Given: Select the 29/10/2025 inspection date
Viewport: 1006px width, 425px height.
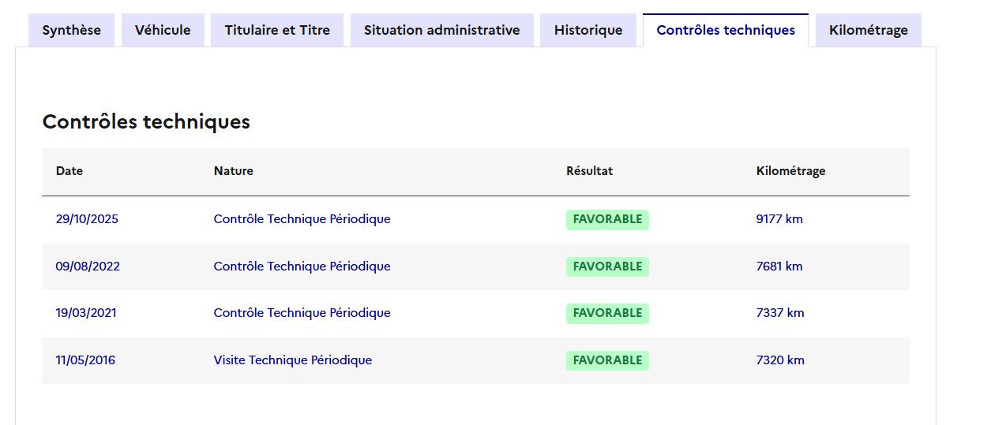Looking at the screenshot, I should pos(87,219).
